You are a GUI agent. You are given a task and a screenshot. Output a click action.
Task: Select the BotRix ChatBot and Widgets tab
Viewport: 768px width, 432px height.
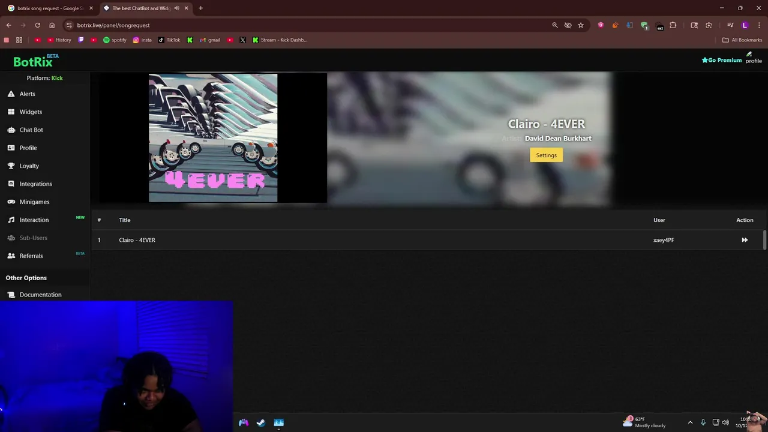coord(141,8)
